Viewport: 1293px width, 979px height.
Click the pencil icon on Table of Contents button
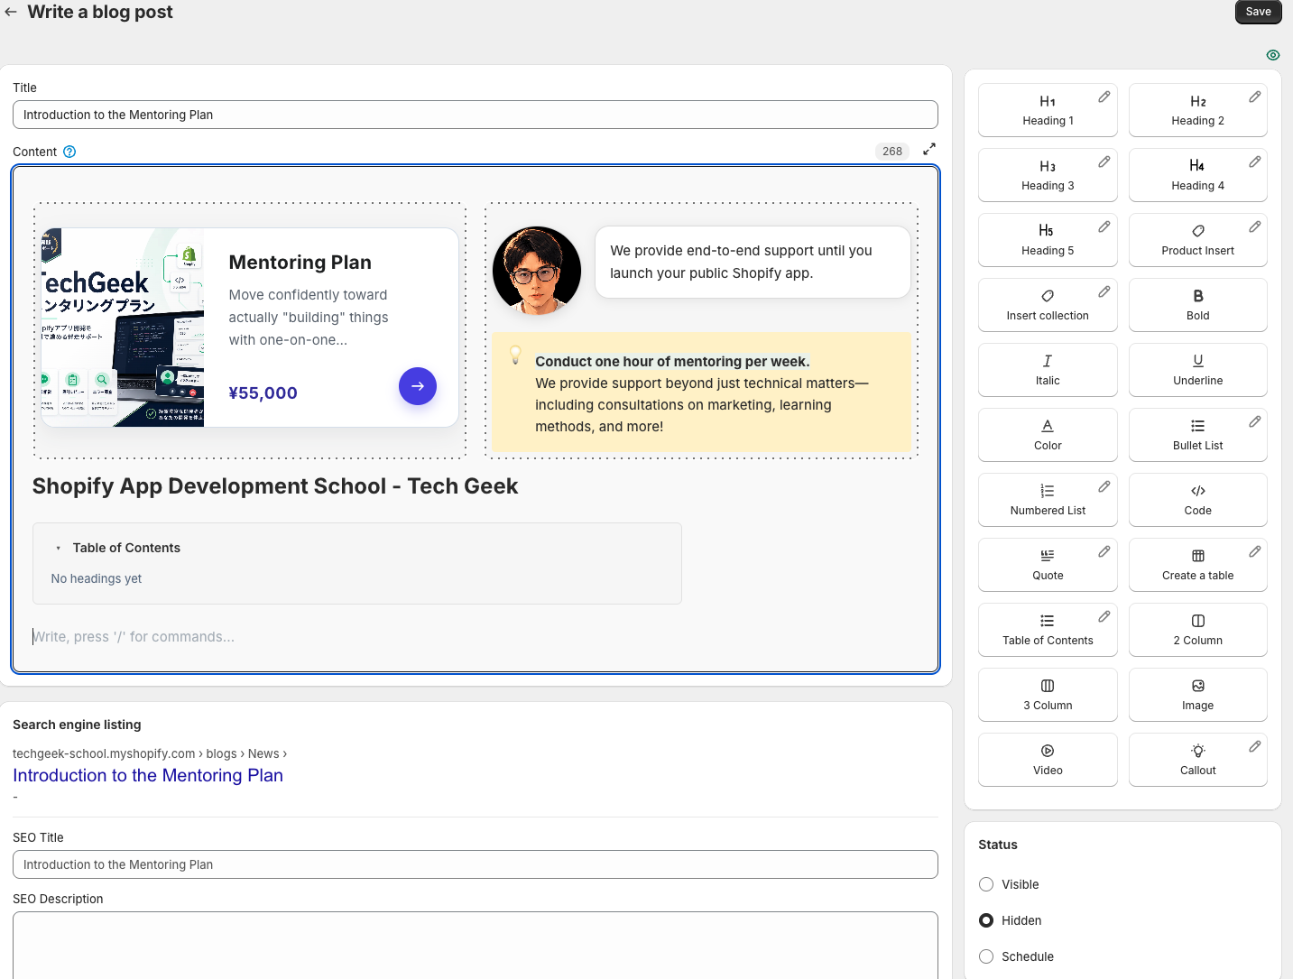click(1104, 616)
